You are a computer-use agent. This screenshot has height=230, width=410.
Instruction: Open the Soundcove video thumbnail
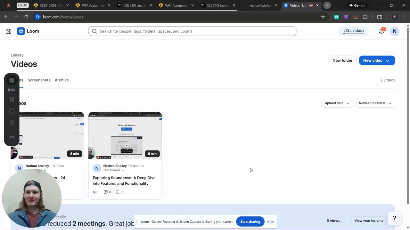pos(125,135)
